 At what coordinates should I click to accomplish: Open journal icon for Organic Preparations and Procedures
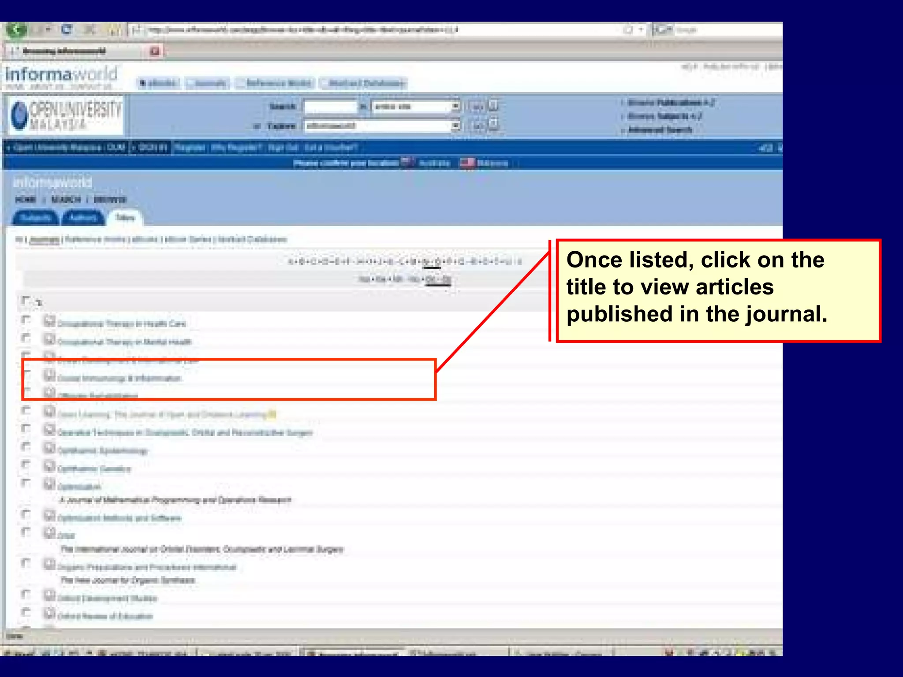coord(49,564)
